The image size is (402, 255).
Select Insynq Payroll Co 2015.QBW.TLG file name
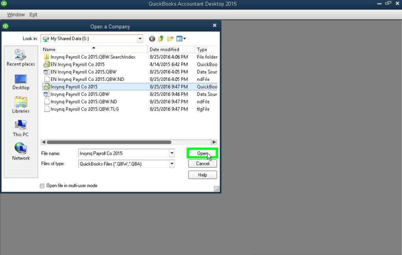(84, 109)
